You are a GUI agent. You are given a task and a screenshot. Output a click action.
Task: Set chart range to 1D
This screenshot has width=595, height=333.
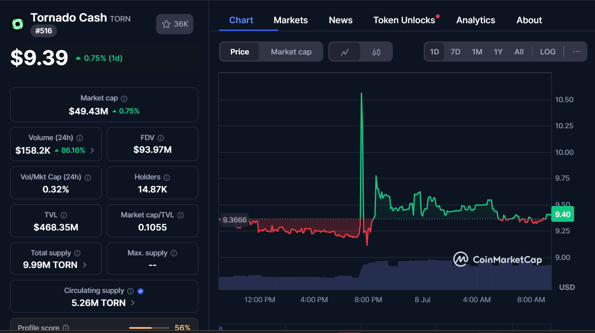tap(435, 52)
